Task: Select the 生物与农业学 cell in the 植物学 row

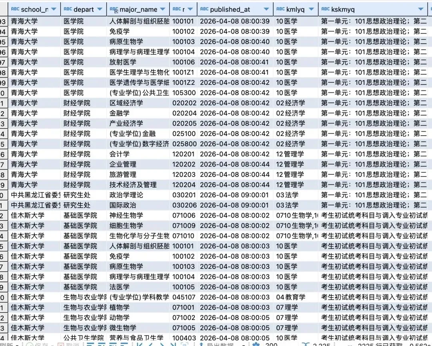Action: [x=84, y=307]
